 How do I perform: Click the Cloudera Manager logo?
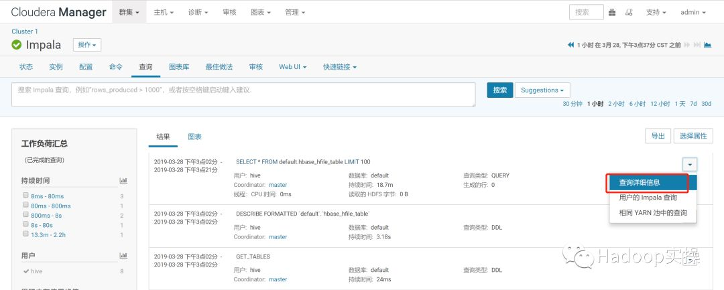coord(58,12)
